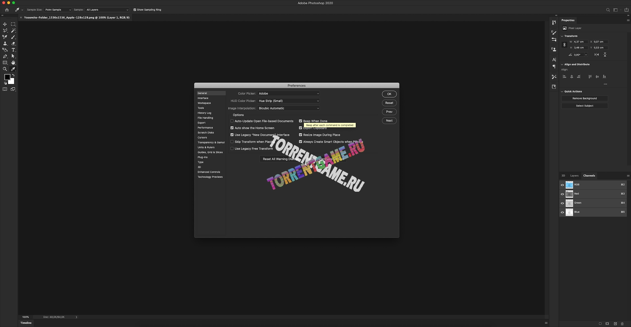Flip horizontally in the Transform section

pyautogui.click(x=596, y=55)
